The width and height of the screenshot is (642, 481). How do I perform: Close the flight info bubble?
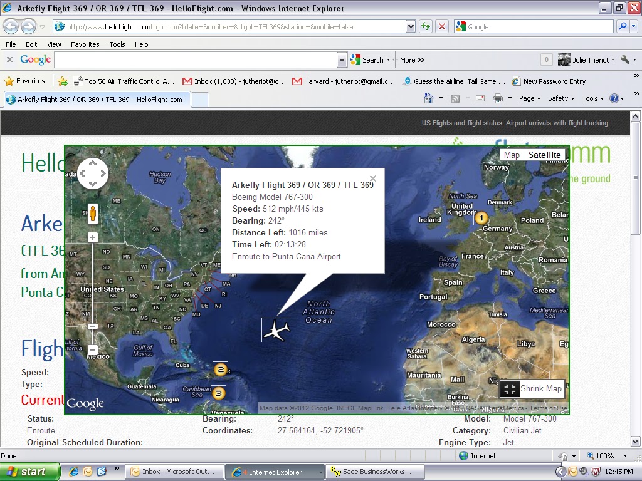coord(372,178)
